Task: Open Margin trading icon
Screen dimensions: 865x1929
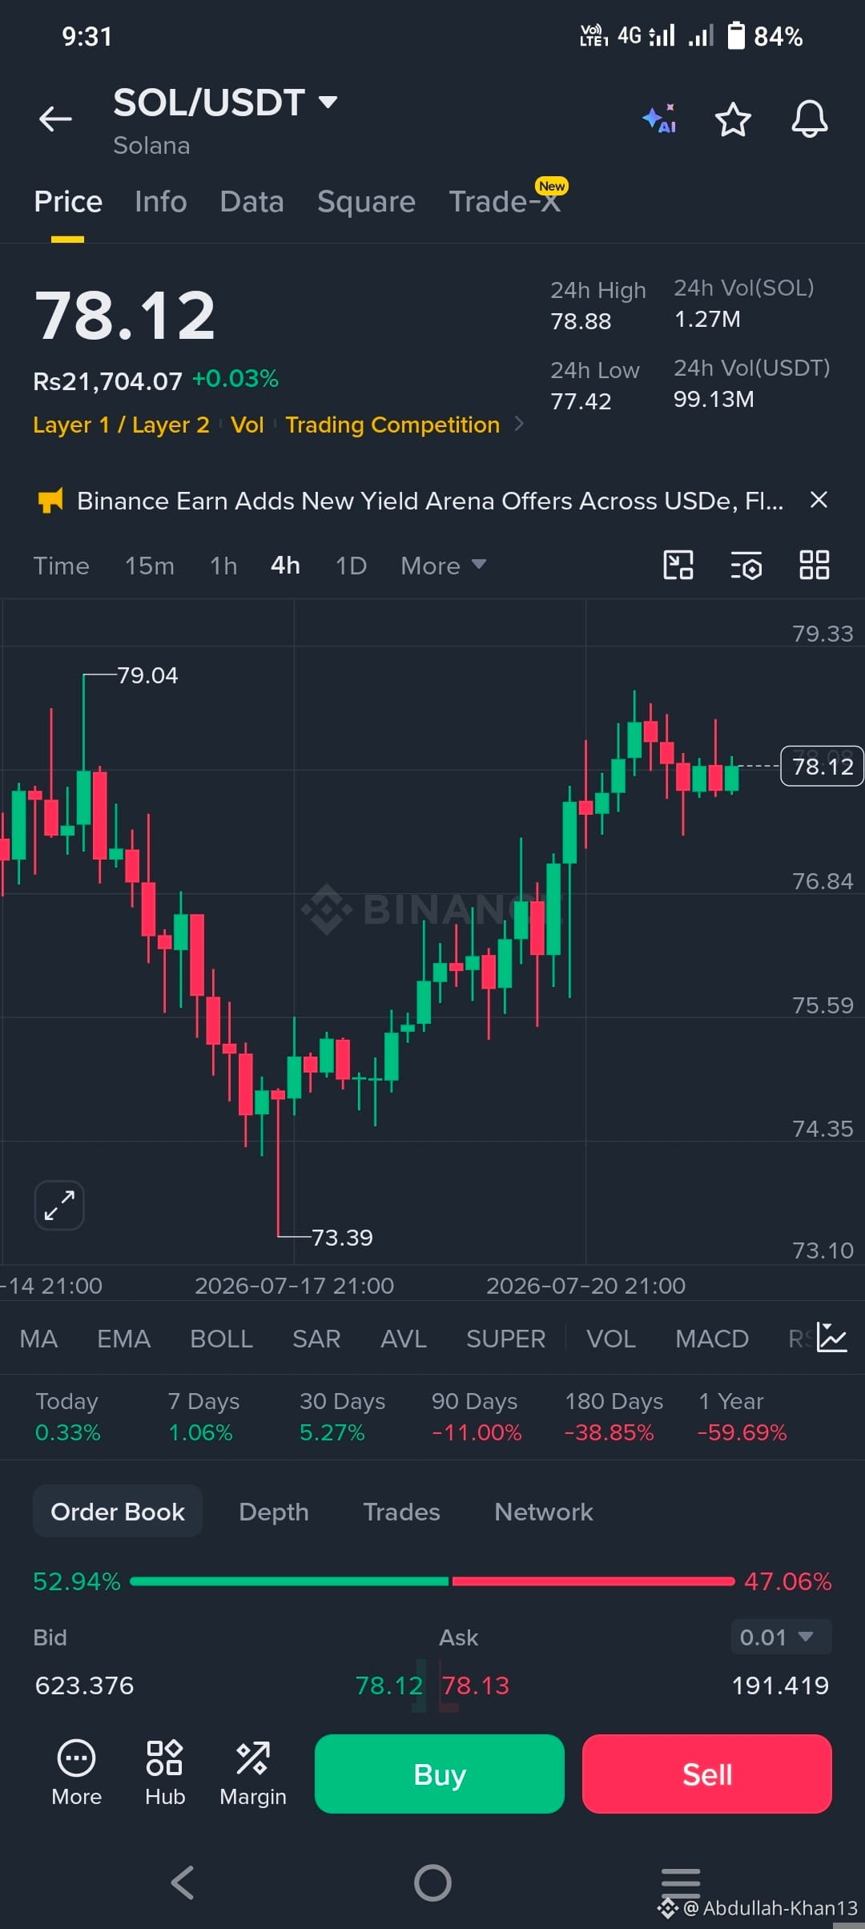Action: pos(253,1774)
